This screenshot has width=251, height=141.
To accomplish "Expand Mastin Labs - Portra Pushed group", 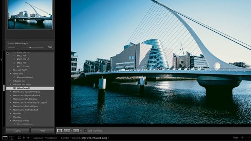I will [x=11, y=110].
